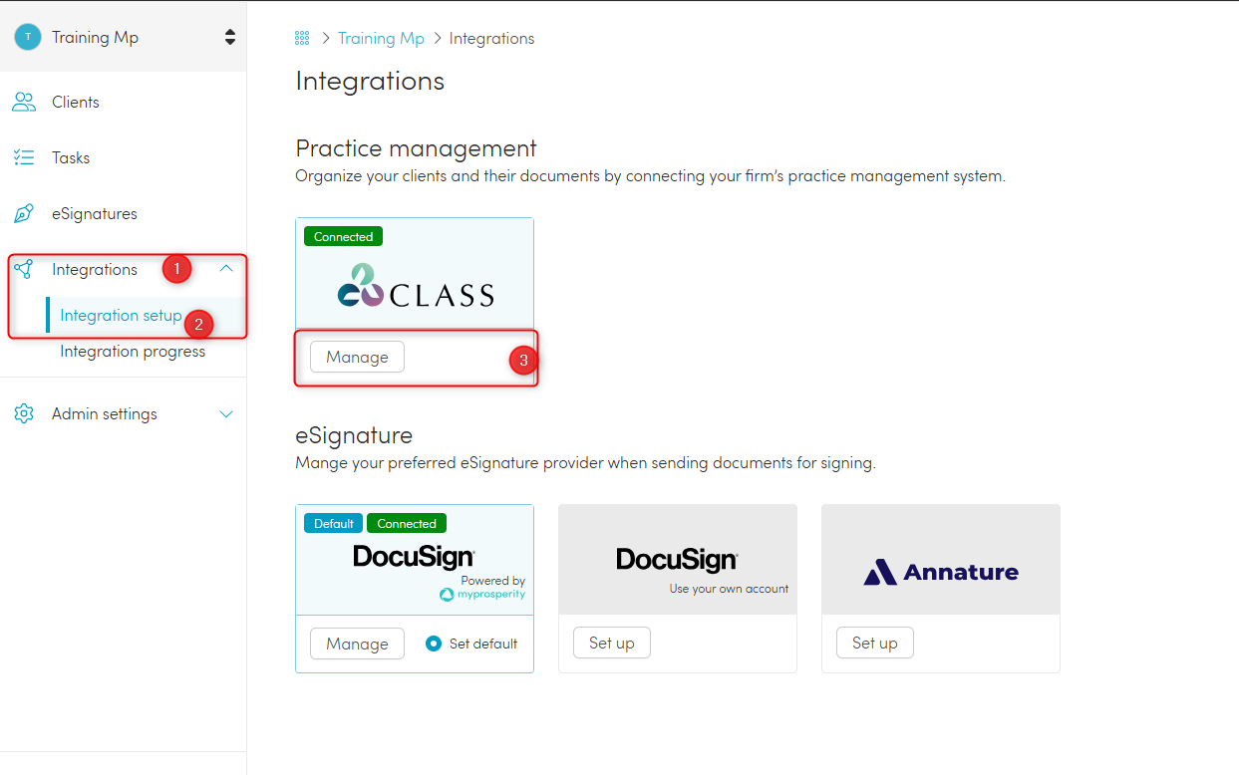Select the Set default radio button
The width and height of the screenshot is (1239, 775).
tap(434, 644)
